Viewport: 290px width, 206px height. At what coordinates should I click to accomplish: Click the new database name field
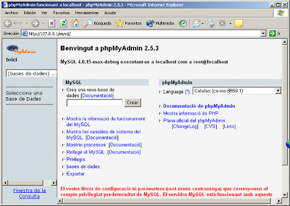95,103
